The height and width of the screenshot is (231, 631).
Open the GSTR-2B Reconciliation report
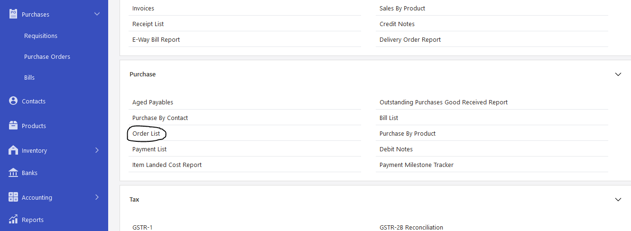click(x=411, y=227)
